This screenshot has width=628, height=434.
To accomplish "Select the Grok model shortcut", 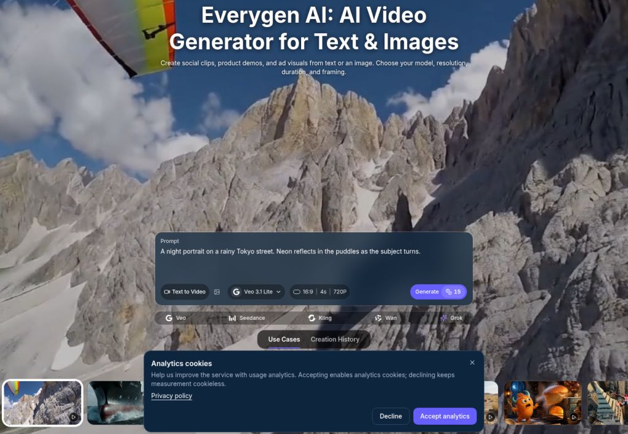I will pos(451,318).
